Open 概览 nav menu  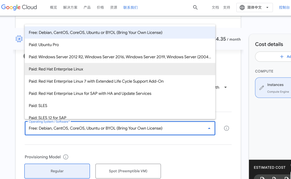[53, 7]
